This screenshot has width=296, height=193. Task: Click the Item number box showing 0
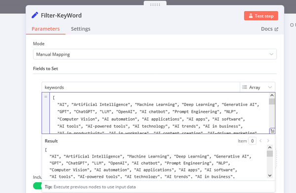pyautogui.click(x=252, y=141)
